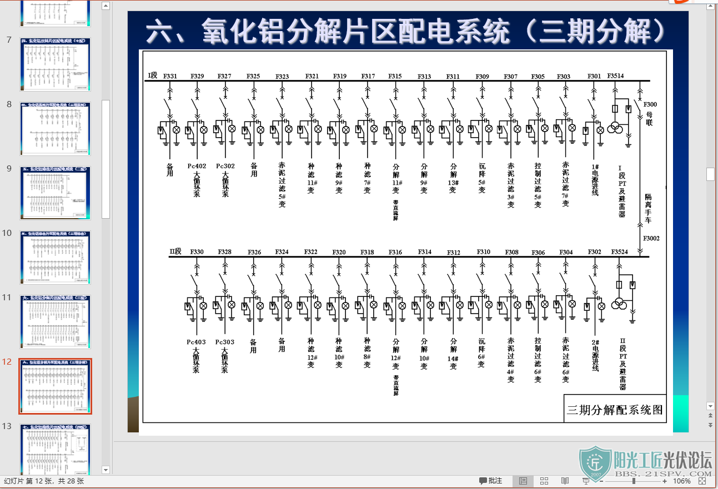
Task: Click thumbnail pane scroll-down arrow
Action: tap(106, 470)
